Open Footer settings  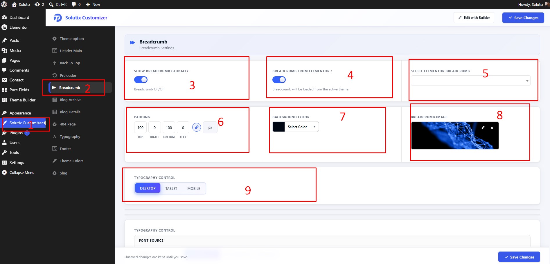coord(80,149)
